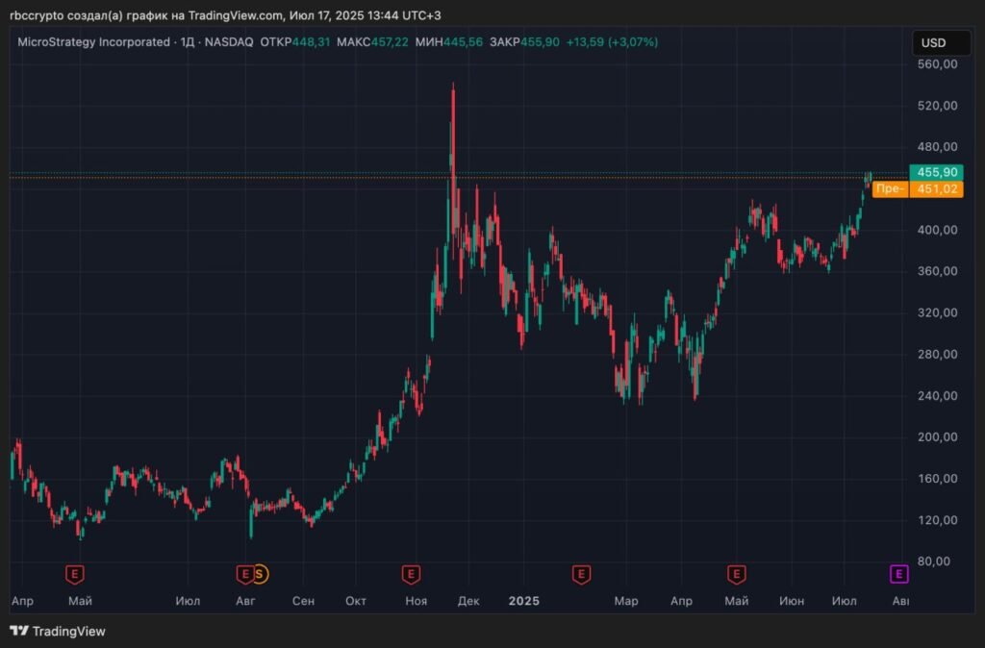Click the 400,00 price axis label
985x648 pixels.
click(x=937, y=230)
